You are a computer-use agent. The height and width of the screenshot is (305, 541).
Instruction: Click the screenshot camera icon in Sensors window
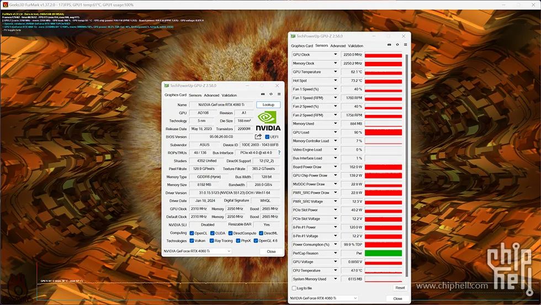[389, 45]
